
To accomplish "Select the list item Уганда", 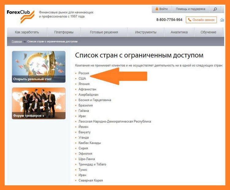I will tap(83, 138).
